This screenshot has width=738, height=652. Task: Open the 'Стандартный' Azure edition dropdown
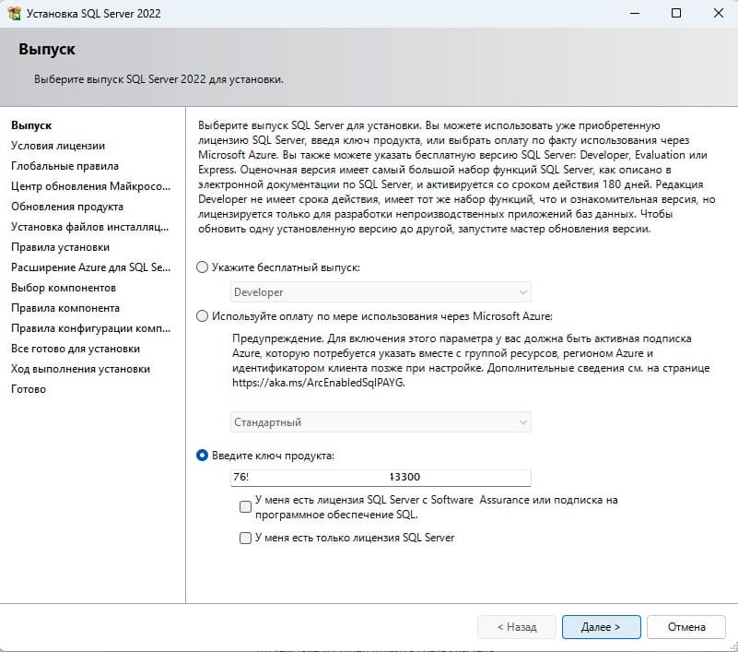pyautogui.click(x=381, y=422)
